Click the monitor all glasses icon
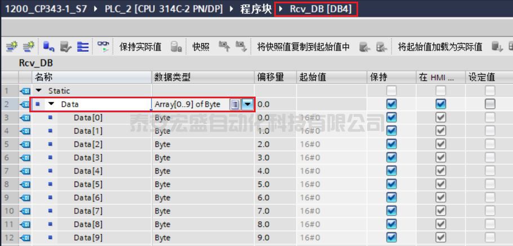This screenshot has height=246, width=513. (x=103, y=47)
